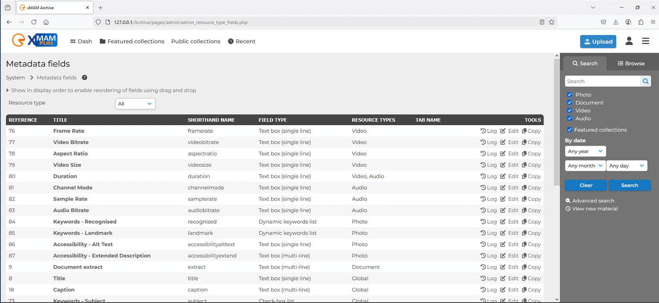This screenshot has height=303, width=659.
Task: Open the Advanced search link
Action: point(593,201)
